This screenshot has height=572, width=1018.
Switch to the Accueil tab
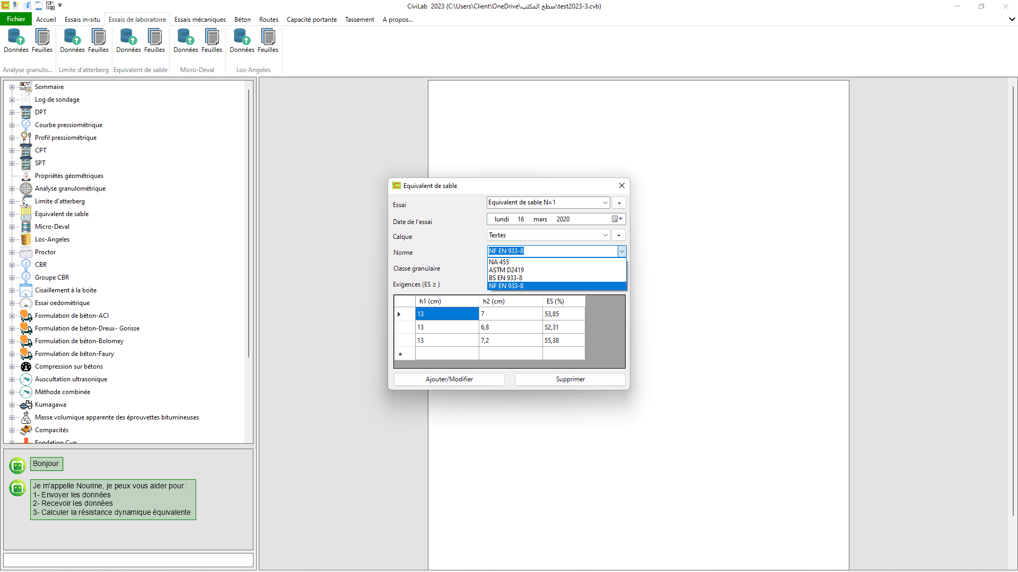point(46,20)
